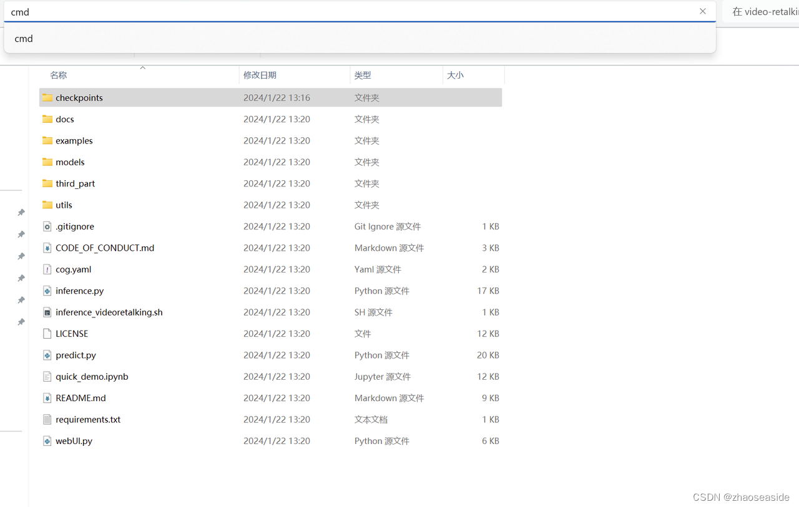Click the 2024/1/22 13:16 date of checkpoints
799x507 pixels.
[x=277, y=98]
